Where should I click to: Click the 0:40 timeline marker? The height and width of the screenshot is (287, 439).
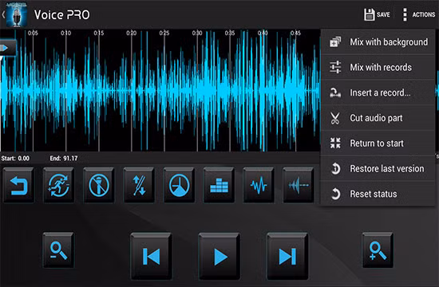(x=263, y=33)
